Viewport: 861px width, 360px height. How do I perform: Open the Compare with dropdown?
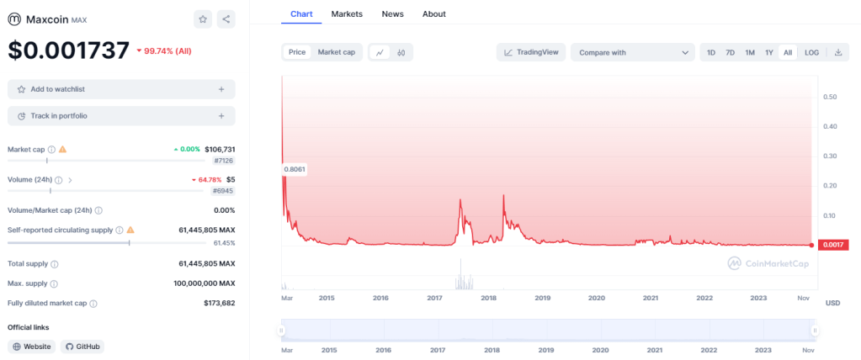(x=633, y=52)
